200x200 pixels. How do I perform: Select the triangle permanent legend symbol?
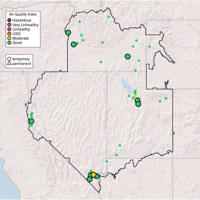point(9,64)
